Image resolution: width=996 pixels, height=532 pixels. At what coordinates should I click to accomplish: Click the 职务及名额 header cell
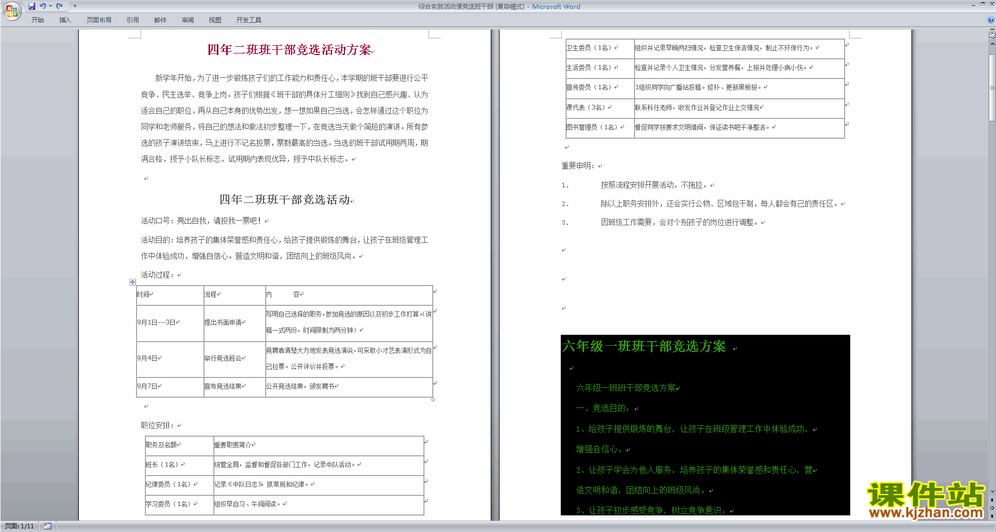click(179, 445)
